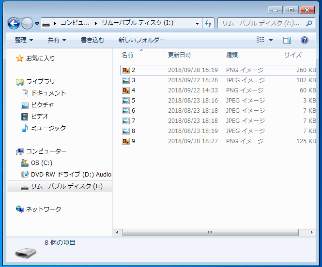
Task: Open OS (C:) drive in navigation pane
Action: click(x=42, y=163)
